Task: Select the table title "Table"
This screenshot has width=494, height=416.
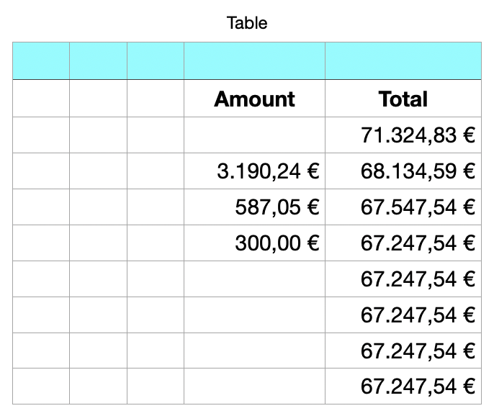Action: point(247,23)
